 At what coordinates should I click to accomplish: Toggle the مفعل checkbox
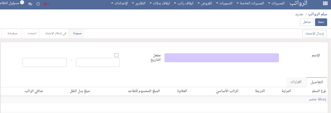[x=116, y=55]
